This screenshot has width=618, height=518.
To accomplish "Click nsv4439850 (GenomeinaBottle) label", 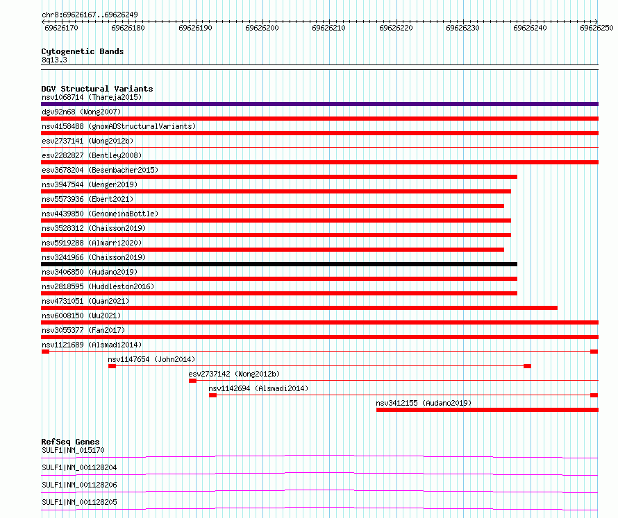I will point(100,214).
